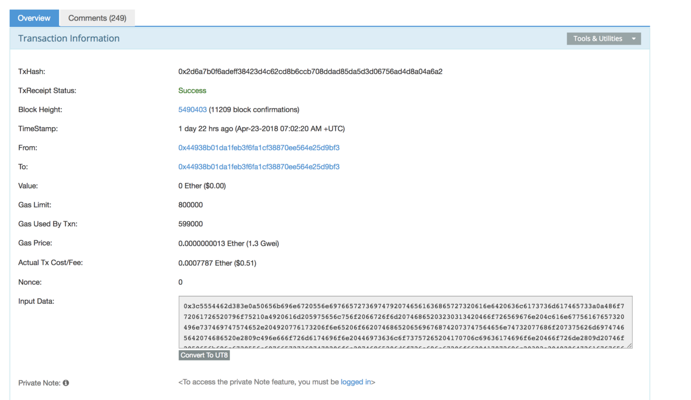Switch to the Comments (249) tab
The width and height of the screenshot is (691, 400).
click(x=97, y=18)
